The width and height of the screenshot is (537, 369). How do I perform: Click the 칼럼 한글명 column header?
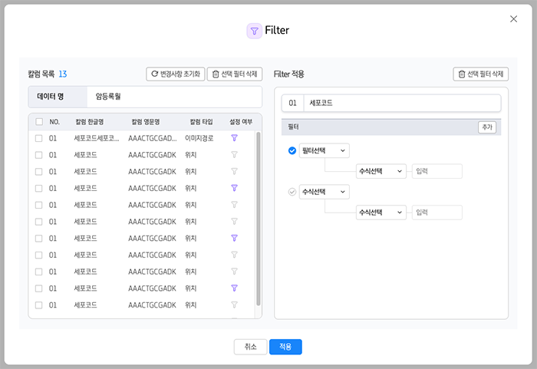point(90,121)
